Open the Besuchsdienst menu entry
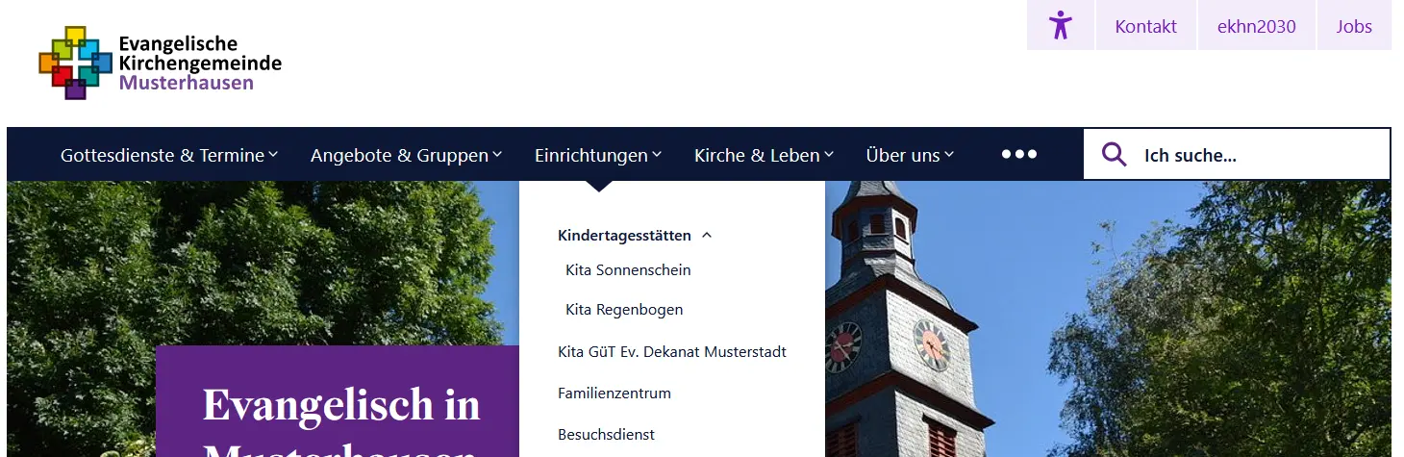 [x=606, y=435]
